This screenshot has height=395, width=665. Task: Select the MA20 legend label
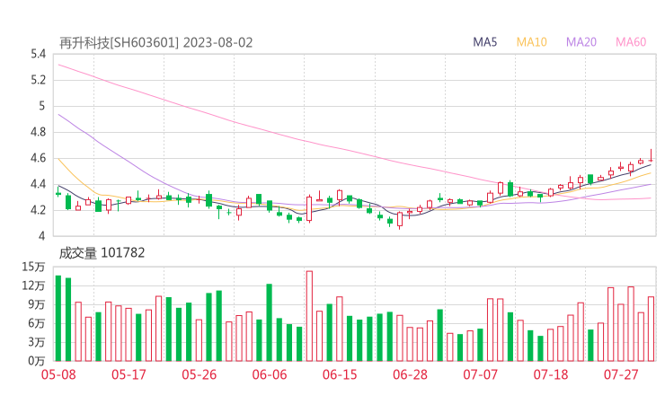click(581, 42)
